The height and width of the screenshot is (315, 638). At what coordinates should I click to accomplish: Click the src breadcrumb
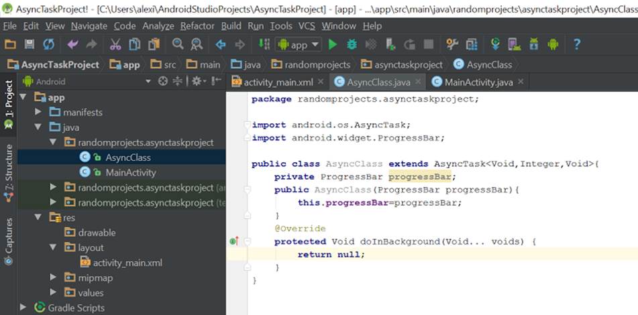pyautogui.click(x=163, y=64)
